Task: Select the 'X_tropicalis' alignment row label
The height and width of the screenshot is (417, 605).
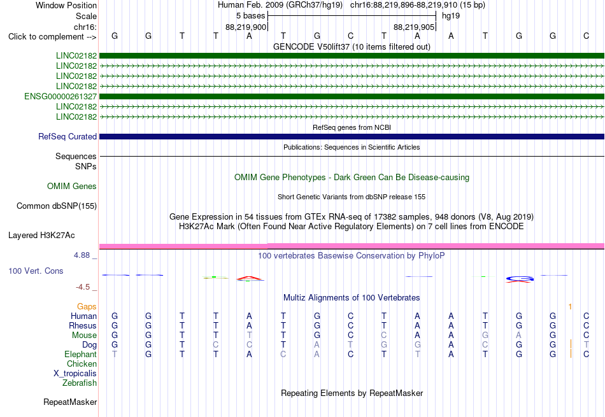Action: click(75, 374)
